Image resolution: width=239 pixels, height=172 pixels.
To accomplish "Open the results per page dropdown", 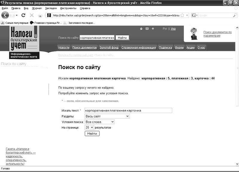I will 89,127.
